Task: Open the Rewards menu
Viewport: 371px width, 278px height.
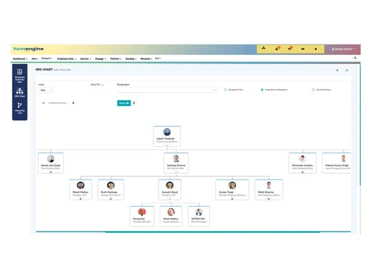Action: [x=146, y=59]
